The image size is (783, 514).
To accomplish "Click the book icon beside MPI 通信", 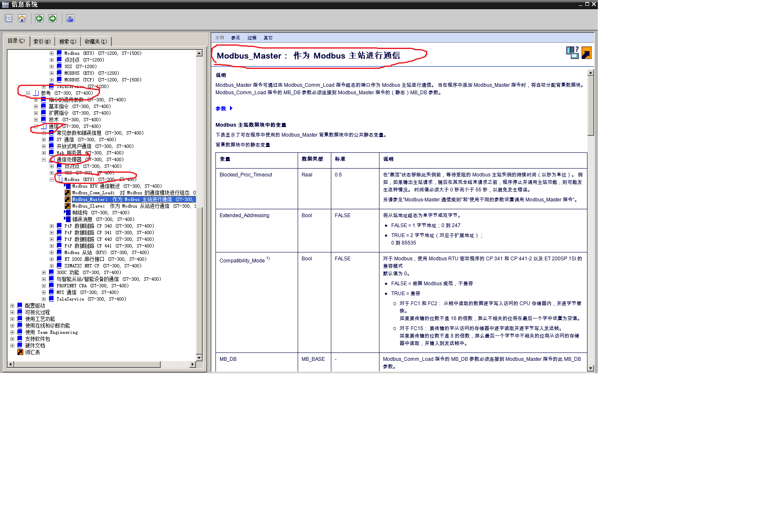I will [51, 292].
